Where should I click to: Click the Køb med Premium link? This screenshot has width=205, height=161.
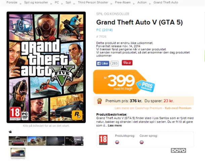coord(178,108)
